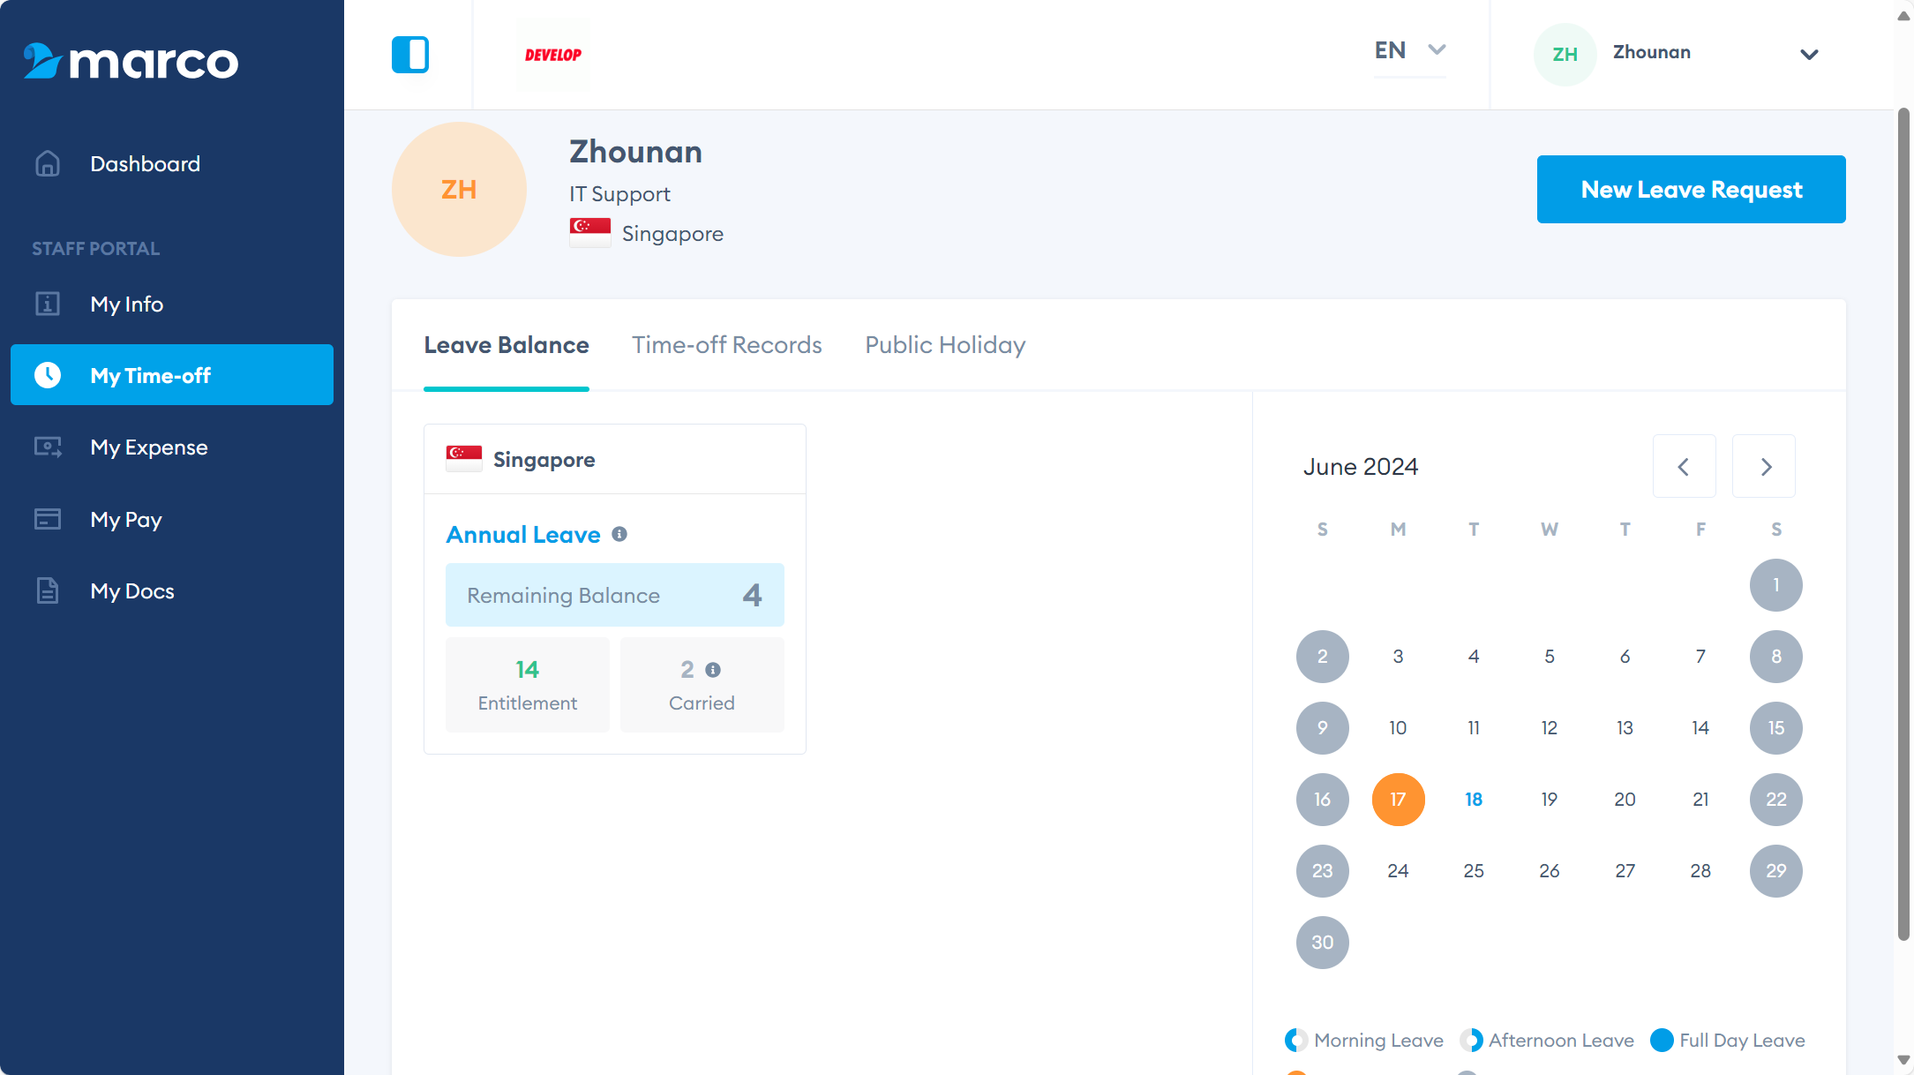This screenshot has height=1075, width=1914.
Task: Open the My Pay page
Action: point(125,520)
